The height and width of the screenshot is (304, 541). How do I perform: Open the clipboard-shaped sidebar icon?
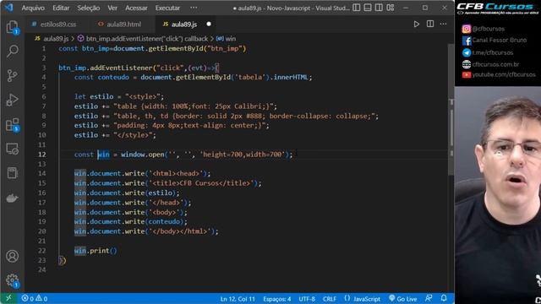click(12, 172)
